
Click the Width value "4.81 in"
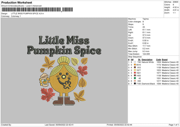coord(175,10)
